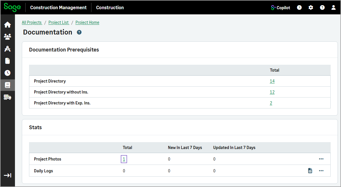Open the user profile icon
Image resolution: width=341 pixels, height=187 pixels.
(334, 8)
